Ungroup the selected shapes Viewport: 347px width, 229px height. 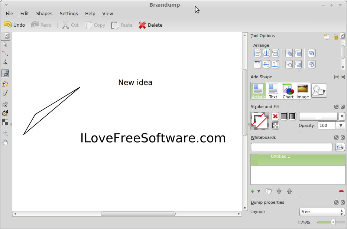point(312,64)
